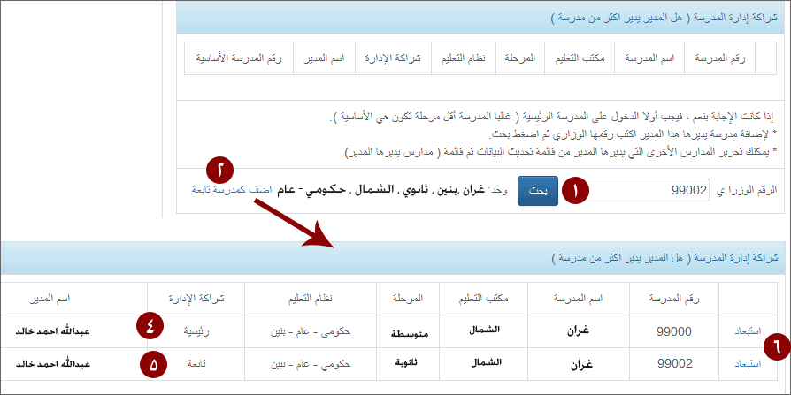Click the ثانوية stage cell in table
The height and width of the screenshot is (395, 791).
click(x=409, y=363)
